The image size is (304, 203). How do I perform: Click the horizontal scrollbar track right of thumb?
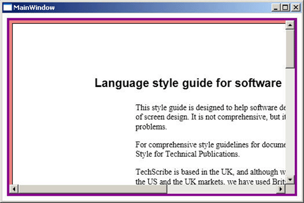(221, 189)
